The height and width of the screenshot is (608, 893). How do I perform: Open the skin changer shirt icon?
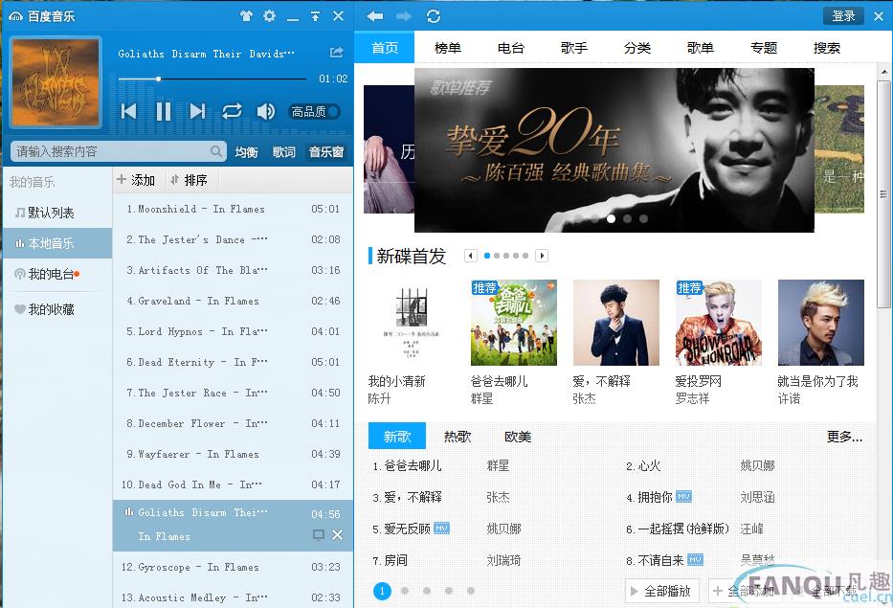coord(246,16)
